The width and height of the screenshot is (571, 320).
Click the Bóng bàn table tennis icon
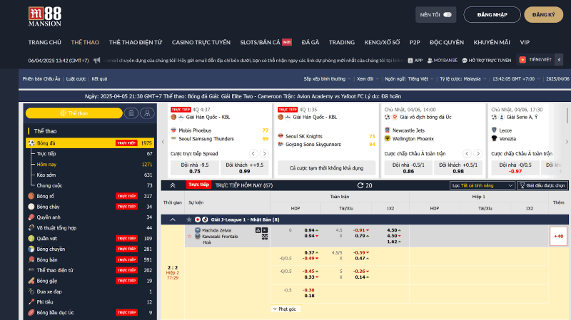pos(31,259)
